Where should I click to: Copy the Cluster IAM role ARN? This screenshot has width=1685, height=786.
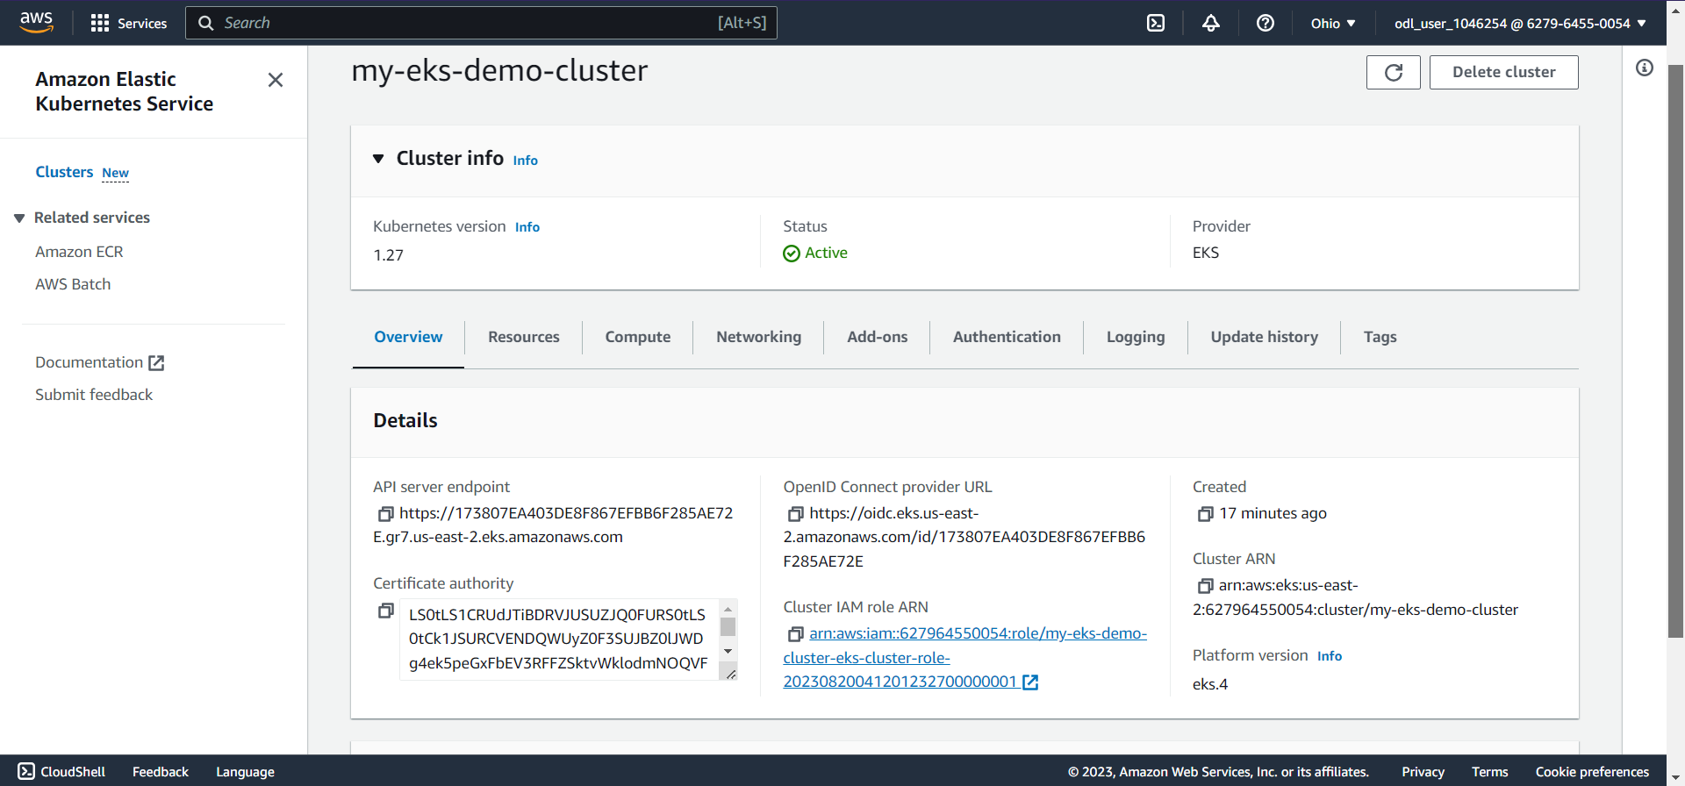(795, 634)
